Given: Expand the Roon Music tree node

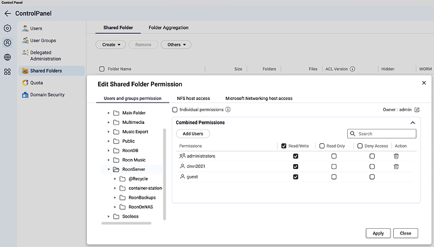Looking at the screenshot, I should click(108, 160).
